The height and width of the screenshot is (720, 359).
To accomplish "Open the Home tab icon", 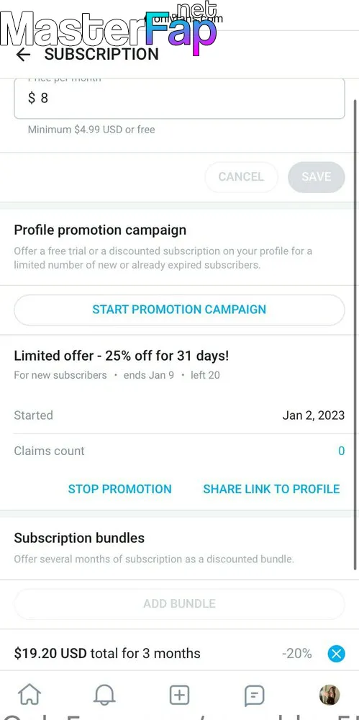I will click(x=29, y=695).
